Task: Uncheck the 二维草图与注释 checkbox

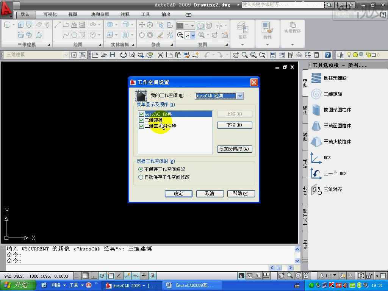Action: click(142, 126)
